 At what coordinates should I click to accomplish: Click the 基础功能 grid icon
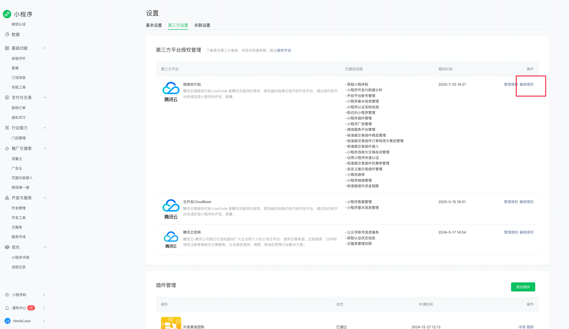[7, 48]
